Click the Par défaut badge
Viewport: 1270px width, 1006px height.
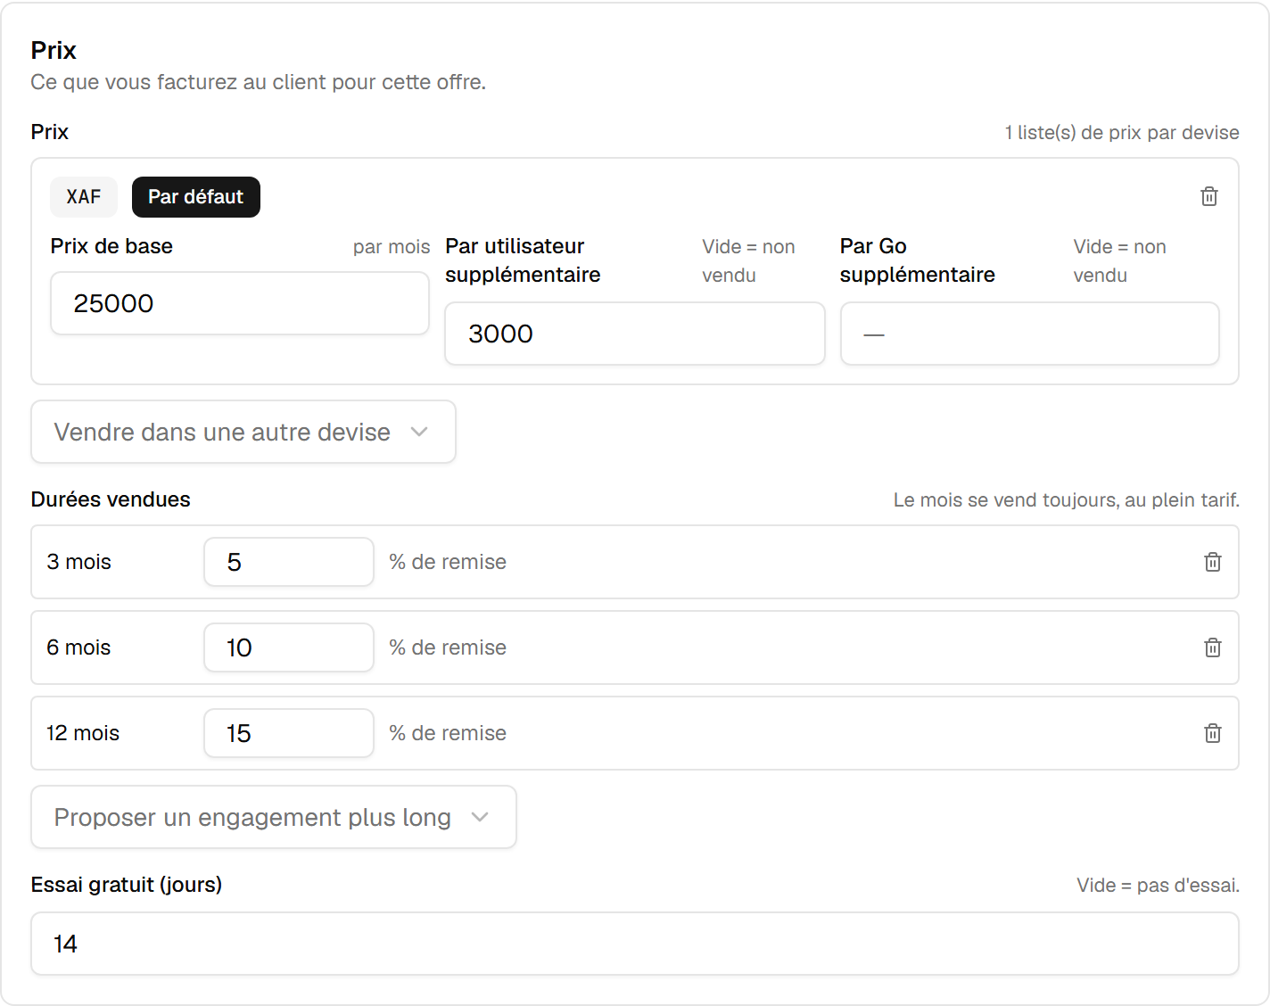tap(196, 197)
